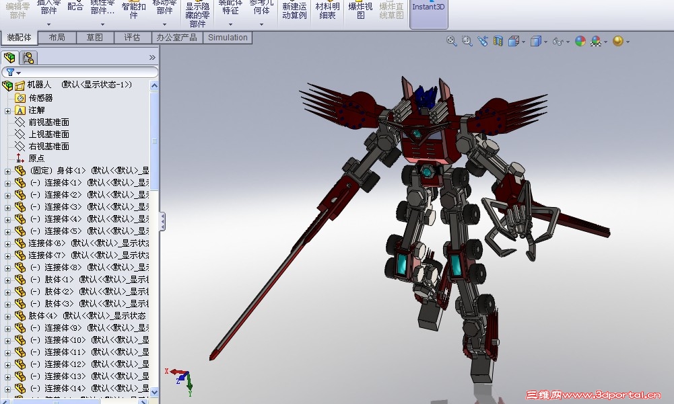Switch to the 装配体 tab

tap(20, 38)
